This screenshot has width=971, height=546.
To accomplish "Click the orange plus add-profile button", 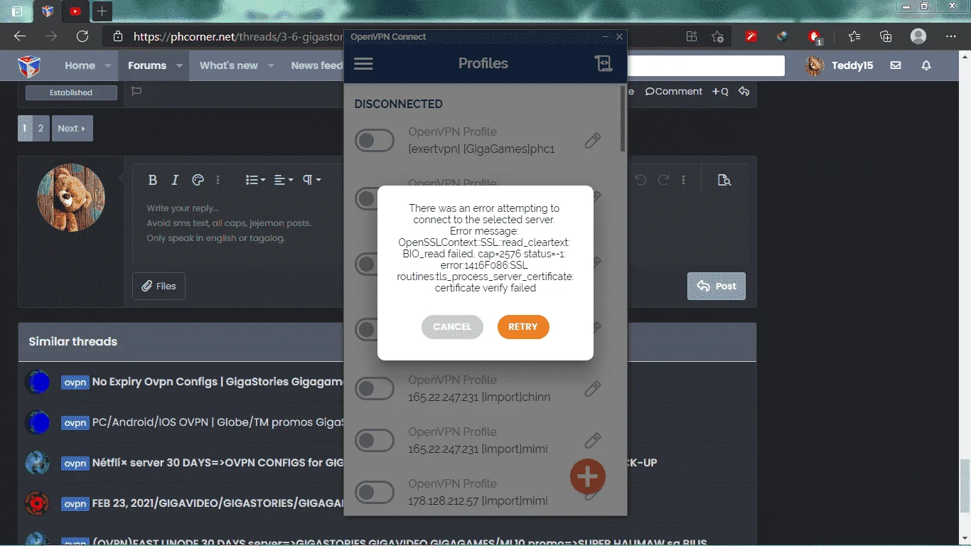I will 587,477.
